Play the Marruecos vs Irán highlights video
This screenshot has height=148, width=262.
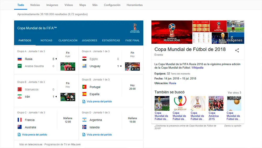pos(68,97)
